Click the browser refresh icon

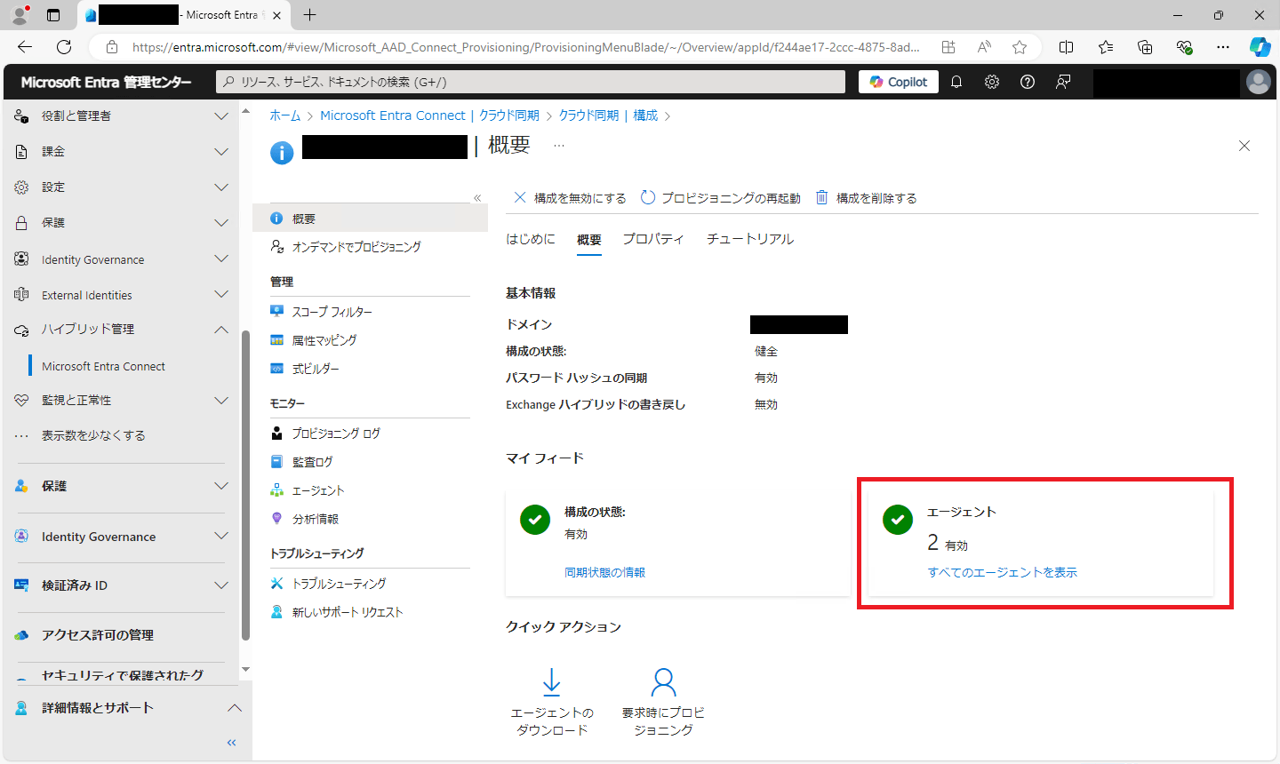click(64, 47)
